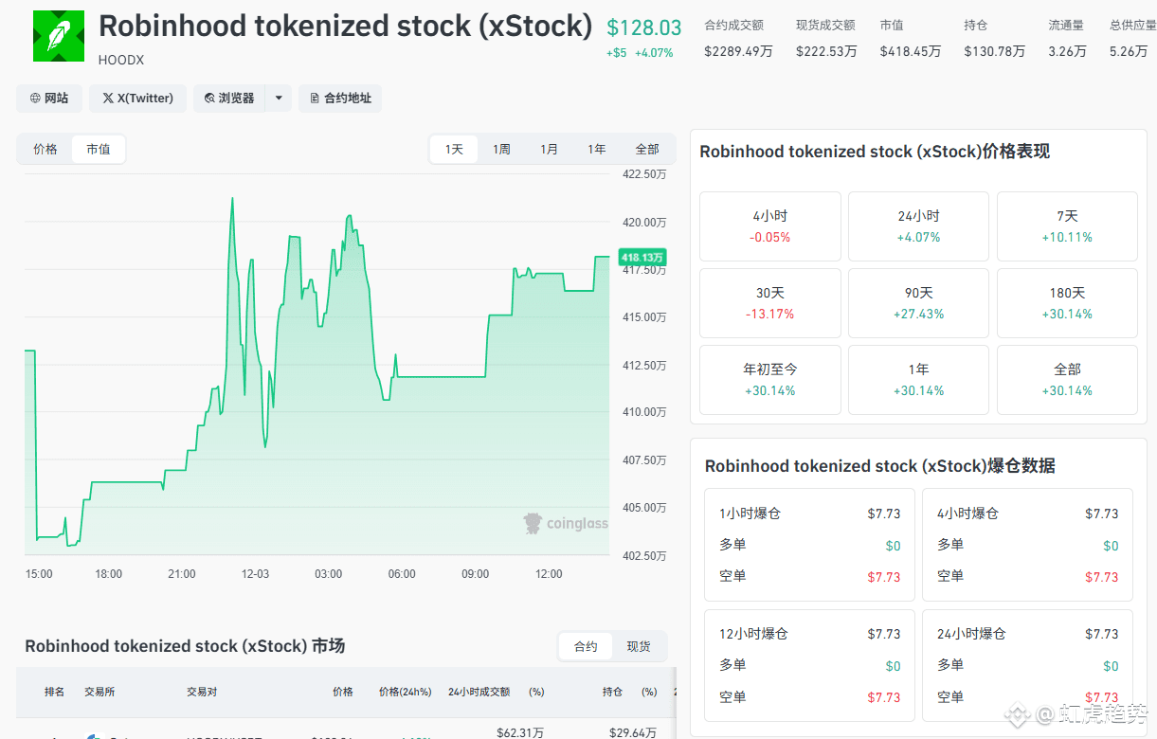Click the X (Twitter) logo icon
Screen dimensions: 1157x739
(x=108, y=99)
